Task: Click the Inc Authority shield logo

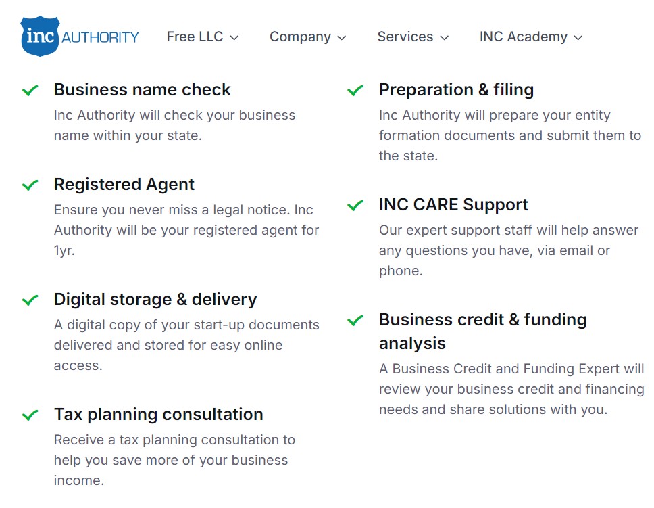Action: 41,37
